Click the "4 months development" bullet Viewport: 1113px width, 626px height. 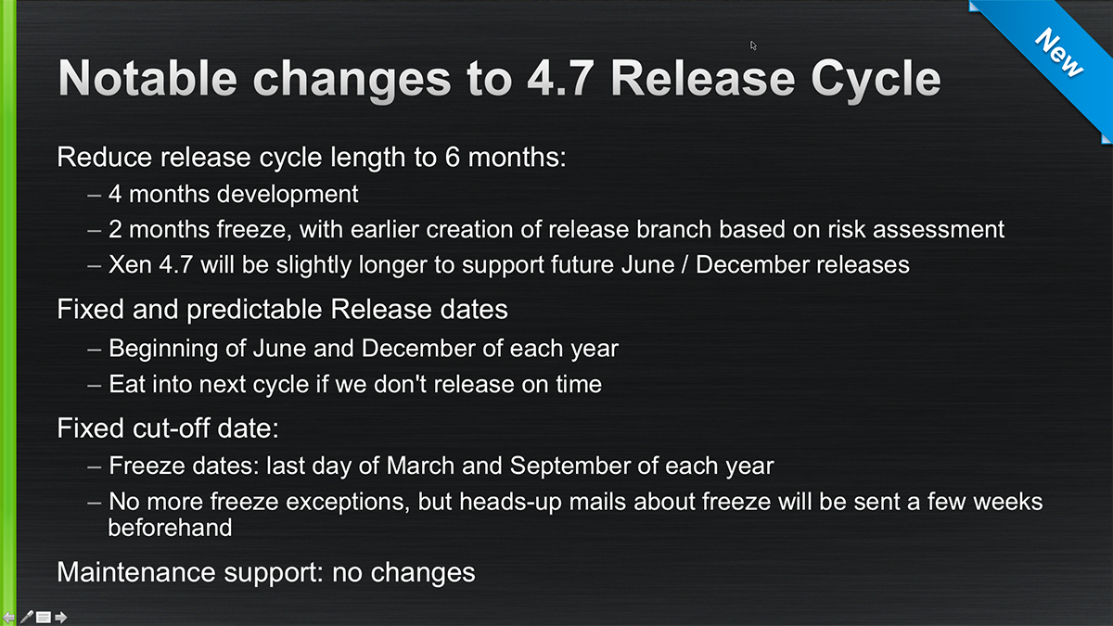pos(233,194)
